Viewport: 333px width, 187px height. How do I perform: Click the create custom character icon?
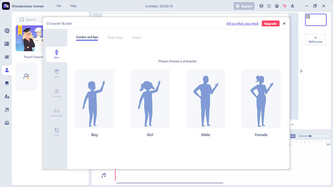tap(26, 76)
